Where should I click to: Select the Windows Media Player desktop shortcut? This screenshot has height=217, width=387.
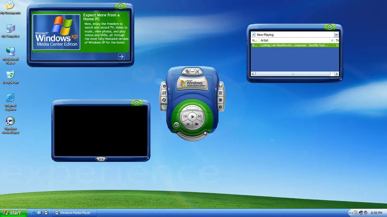click(x=10, y=125)
